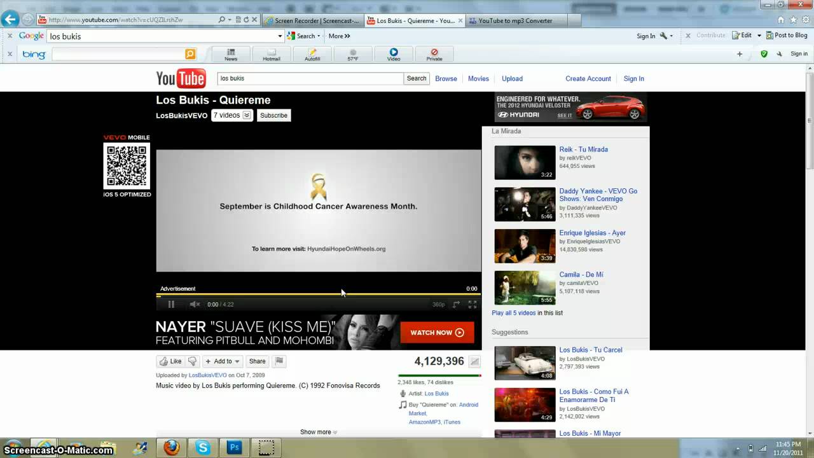Like the video with thumbs up
Screen dimensions: 814x458
pos(170,361)
